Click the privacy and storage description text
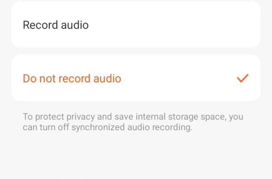 coord(133,122)
